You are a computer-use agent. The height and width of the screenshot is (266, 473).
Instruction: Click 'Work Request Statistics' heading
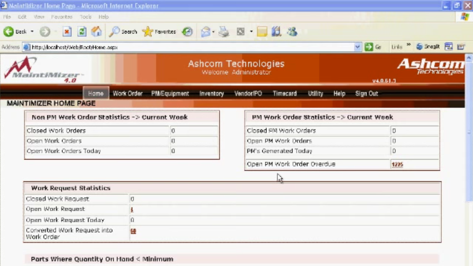pyautogui.click(x=71, y=188)
